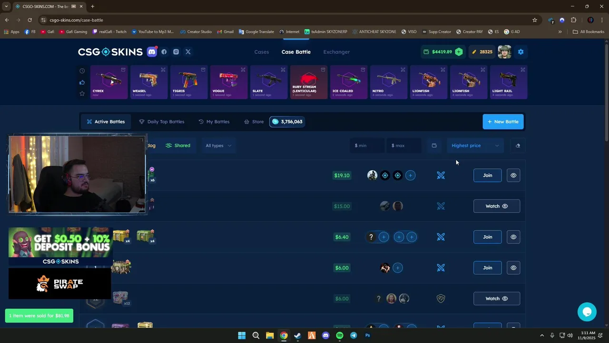The width and height of the screenshot is (609, 343).
Task: Click the $4419.89 balance display
Action: pos(437,52)
